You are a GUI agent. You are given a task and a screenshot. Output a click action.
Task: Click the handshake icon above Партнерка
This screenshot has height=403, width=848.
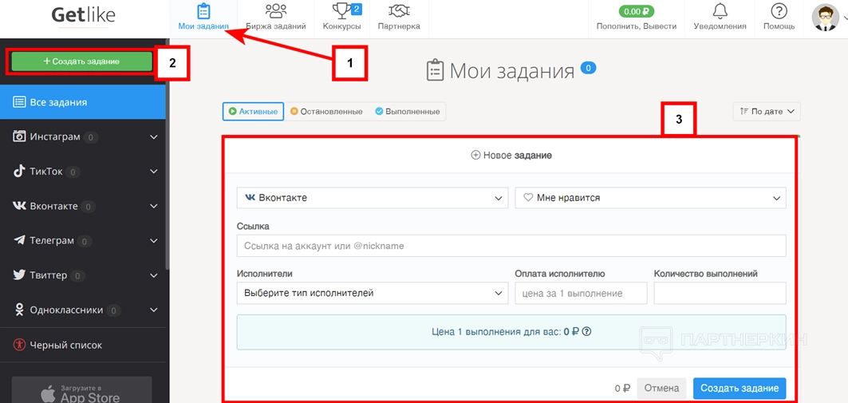click(x=399, y=11)
